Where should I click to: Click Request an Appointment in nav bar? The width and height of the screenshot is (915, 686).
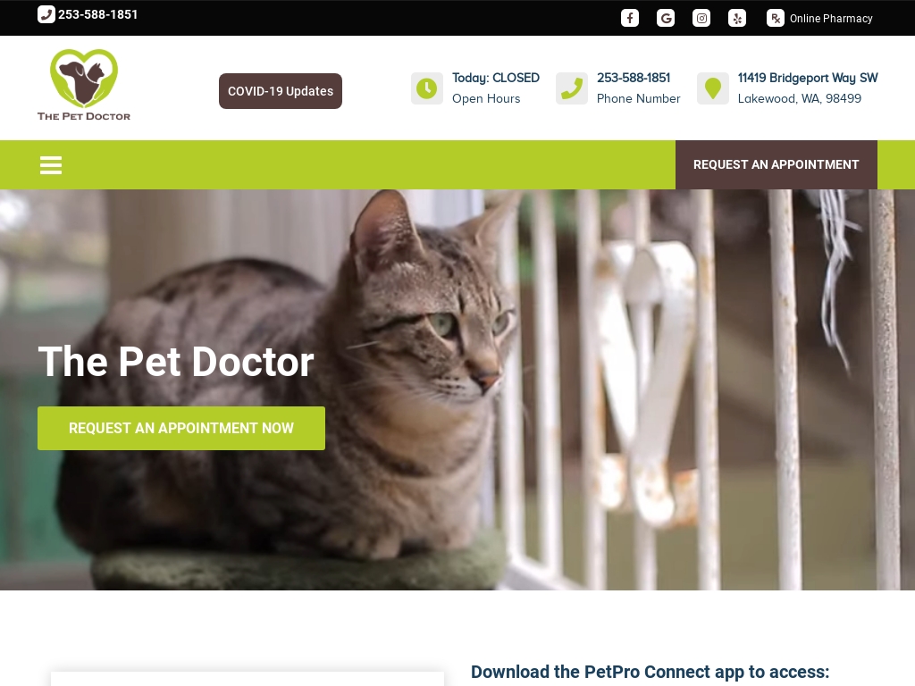776,164
